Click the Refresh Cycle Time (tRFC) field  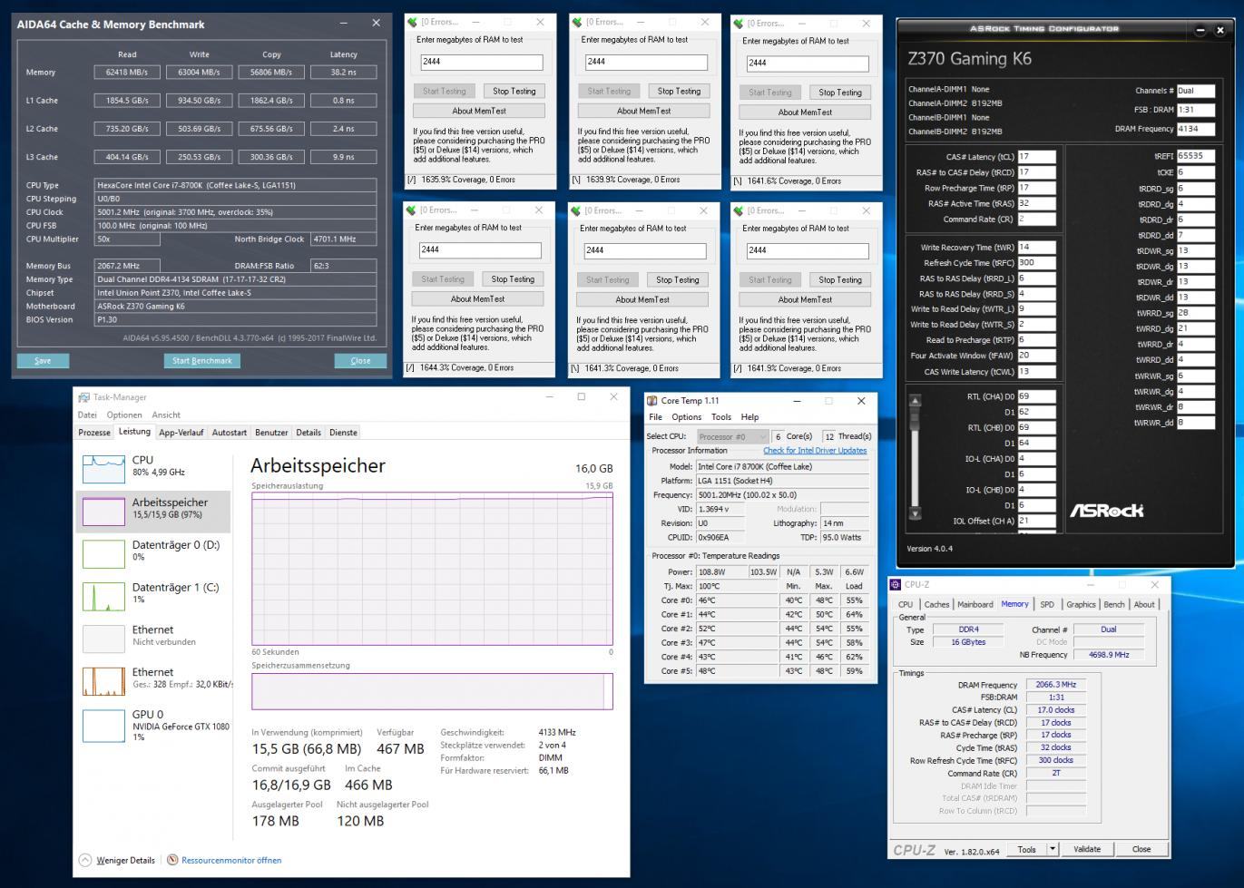coord(1036,263)
